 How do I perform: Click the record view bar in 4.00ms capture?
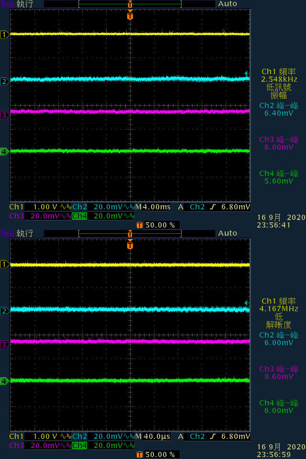[x=130, y=4]
